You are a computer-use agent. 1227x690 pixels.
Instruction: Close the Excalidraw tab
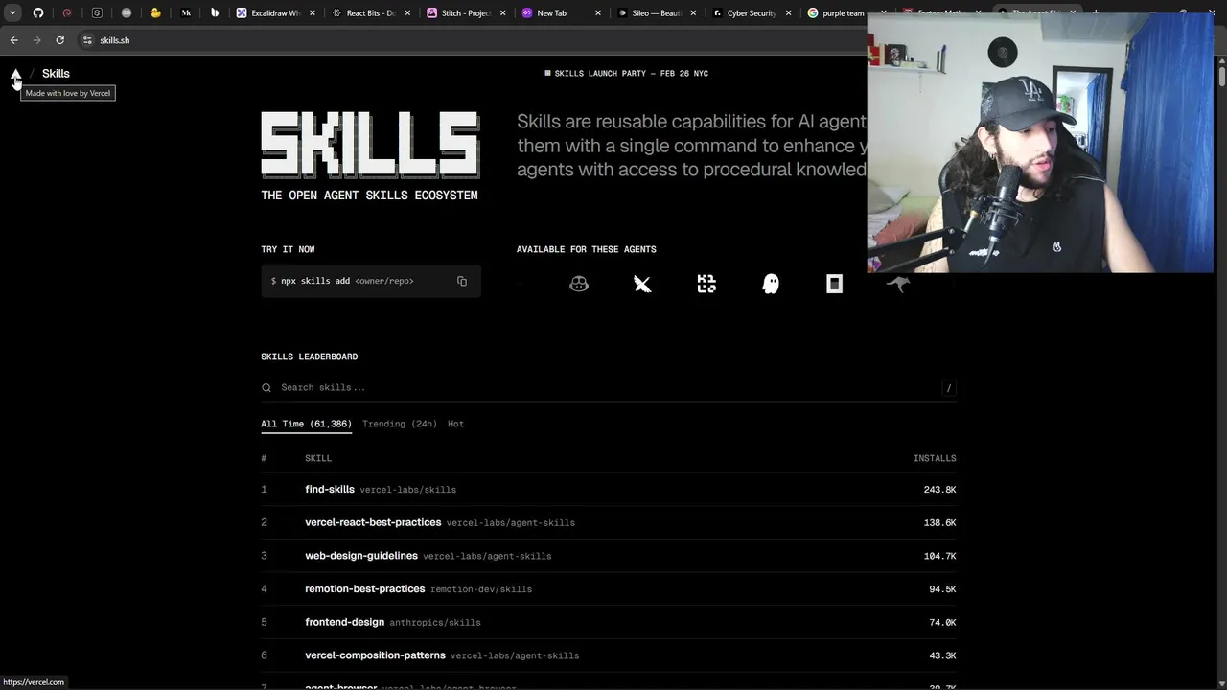312,13
